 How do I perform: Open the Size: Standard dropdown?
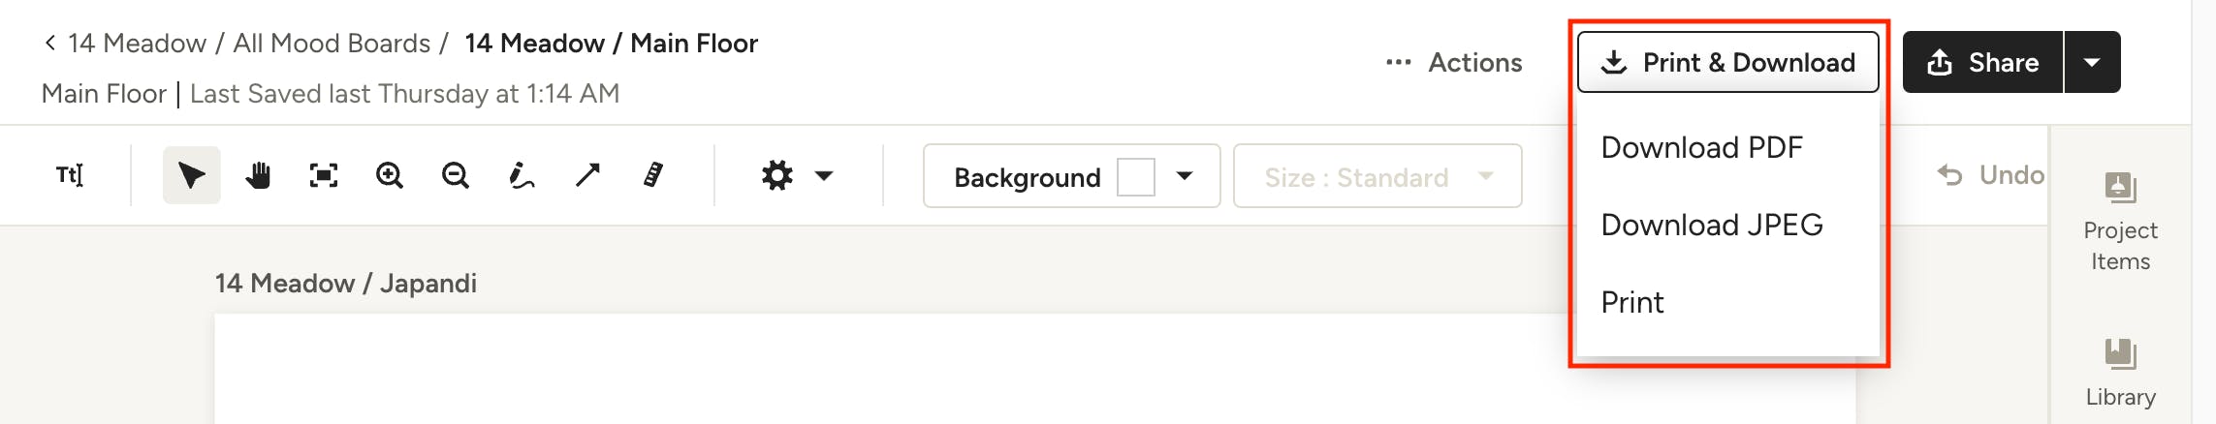[x=1377, y=176]
